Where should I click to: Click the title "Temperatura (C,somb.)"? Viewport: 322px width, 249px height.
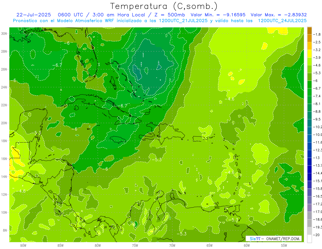point(164,6)
